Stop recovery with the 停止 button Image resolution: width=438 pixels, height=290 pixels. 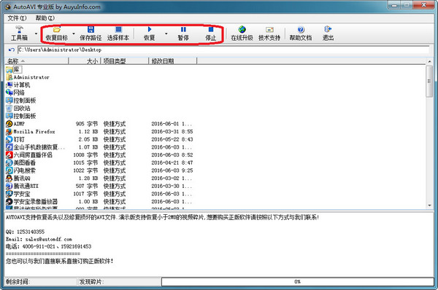pos(211,34)
